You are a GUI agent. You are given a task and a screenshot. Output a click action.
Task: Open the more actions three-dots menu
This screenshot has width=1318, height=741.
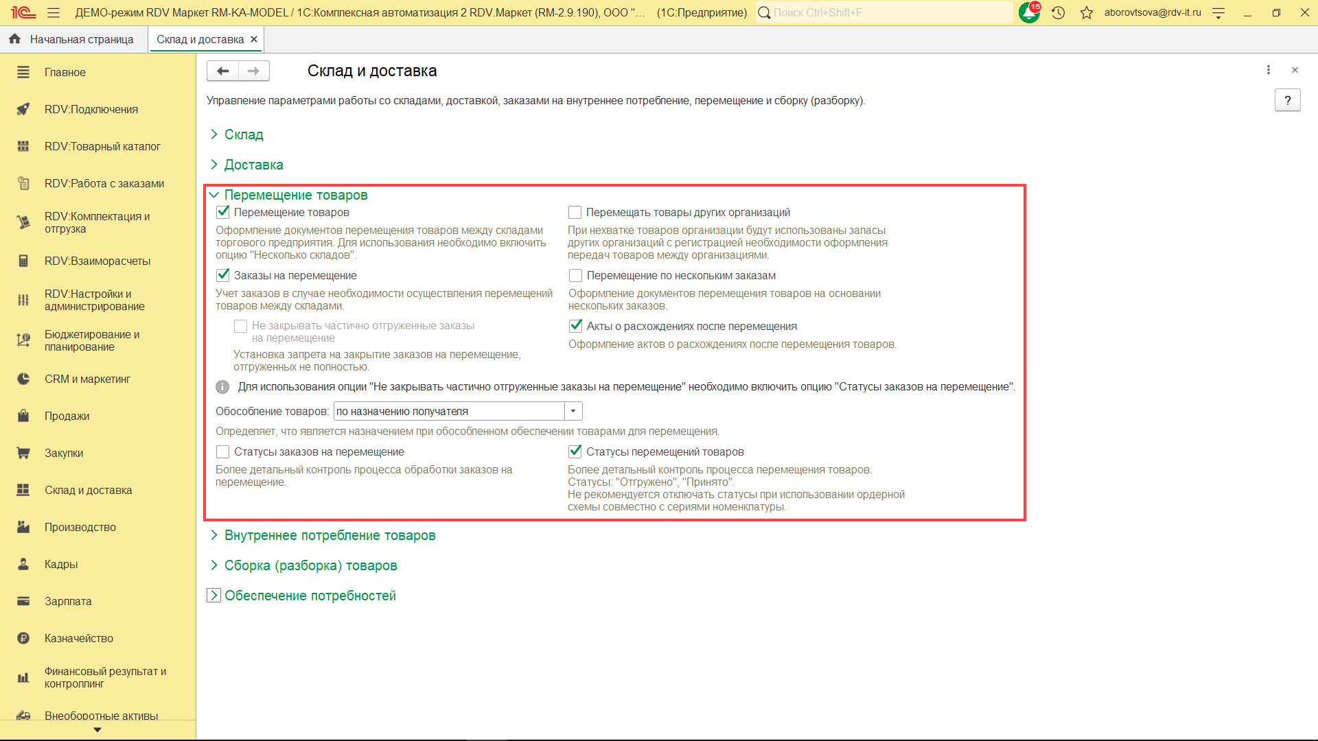1268,70
